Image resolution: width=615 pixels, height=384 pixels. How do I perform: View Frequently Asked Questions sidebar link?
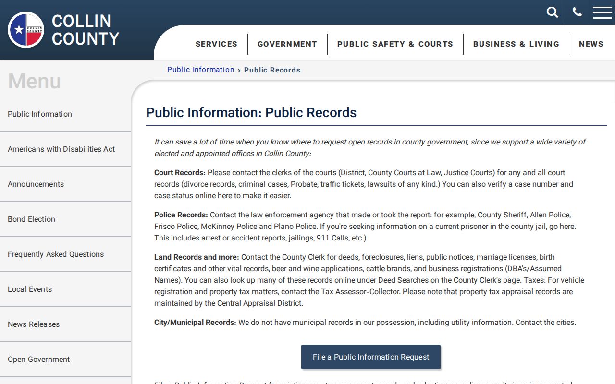click(x=65, y=254)
